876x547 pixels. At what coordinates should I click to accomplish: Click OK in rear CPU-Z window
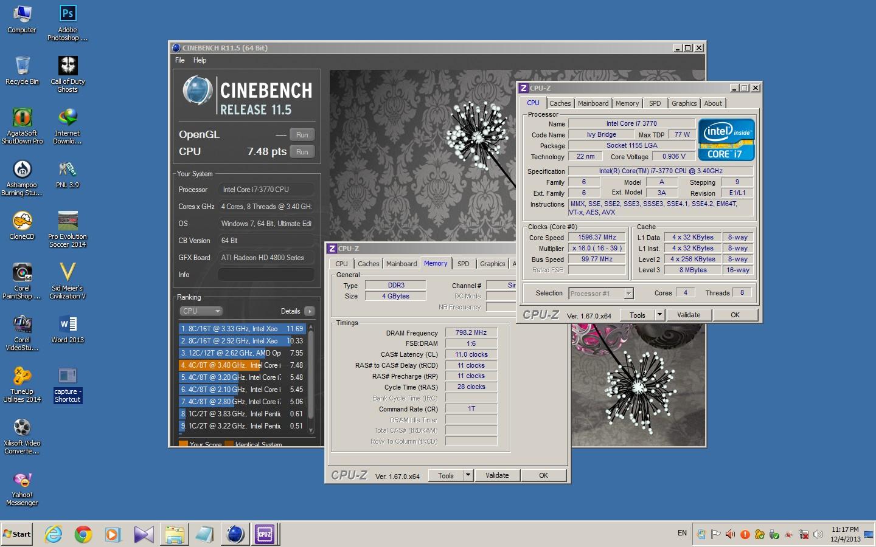coord(543,475)
